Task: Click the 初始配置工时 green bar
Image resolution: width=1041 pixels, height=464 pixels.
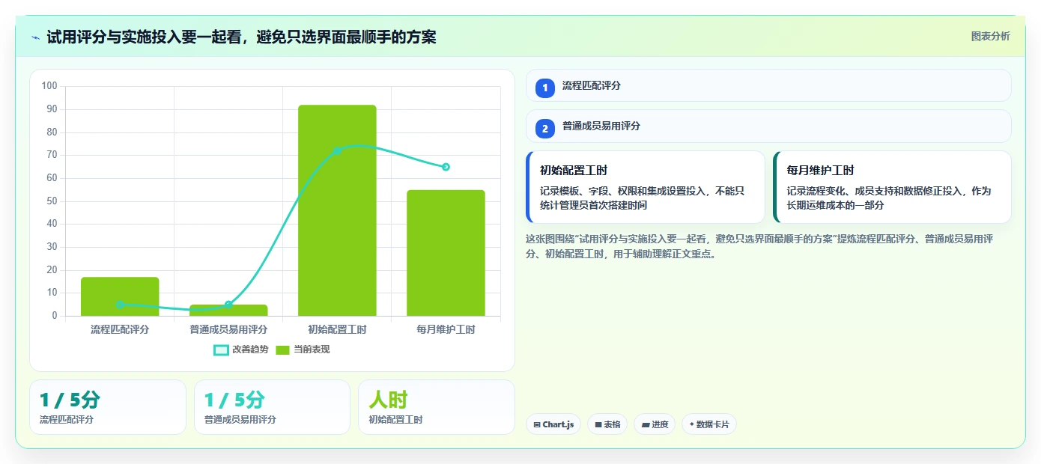Action: (x=337, y=210)
